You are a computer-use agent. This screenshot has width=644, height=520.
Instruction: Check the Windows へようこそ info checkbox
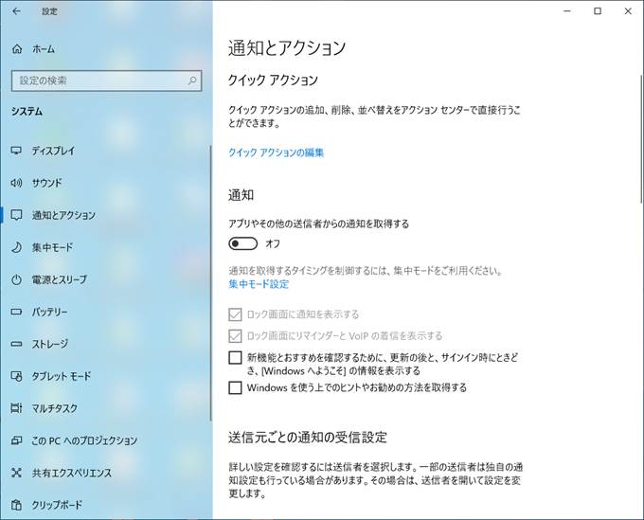[x=236, y=358]
